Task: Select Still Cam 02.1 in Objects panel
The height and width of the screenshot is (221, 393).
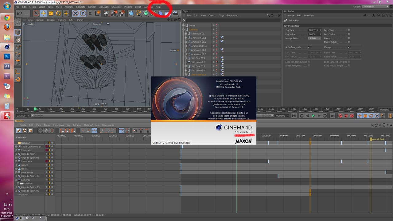Action: 198,58
